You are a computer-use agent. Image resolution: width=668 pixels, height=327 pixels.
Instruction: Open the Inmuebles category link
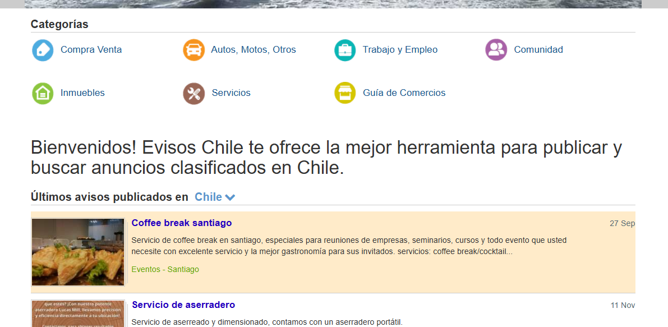[82, 93]
